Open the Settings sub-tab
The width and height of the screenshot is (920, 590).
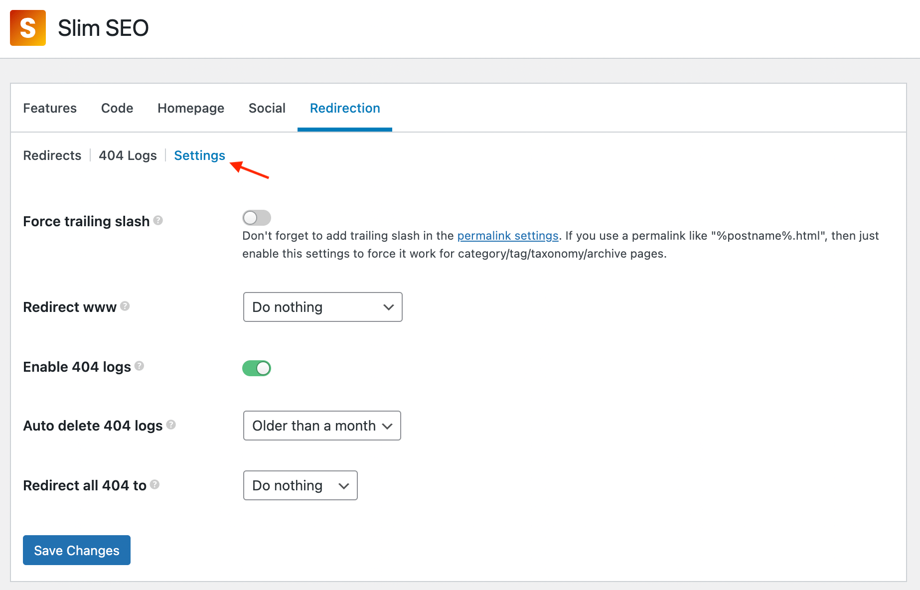point(199,155)
